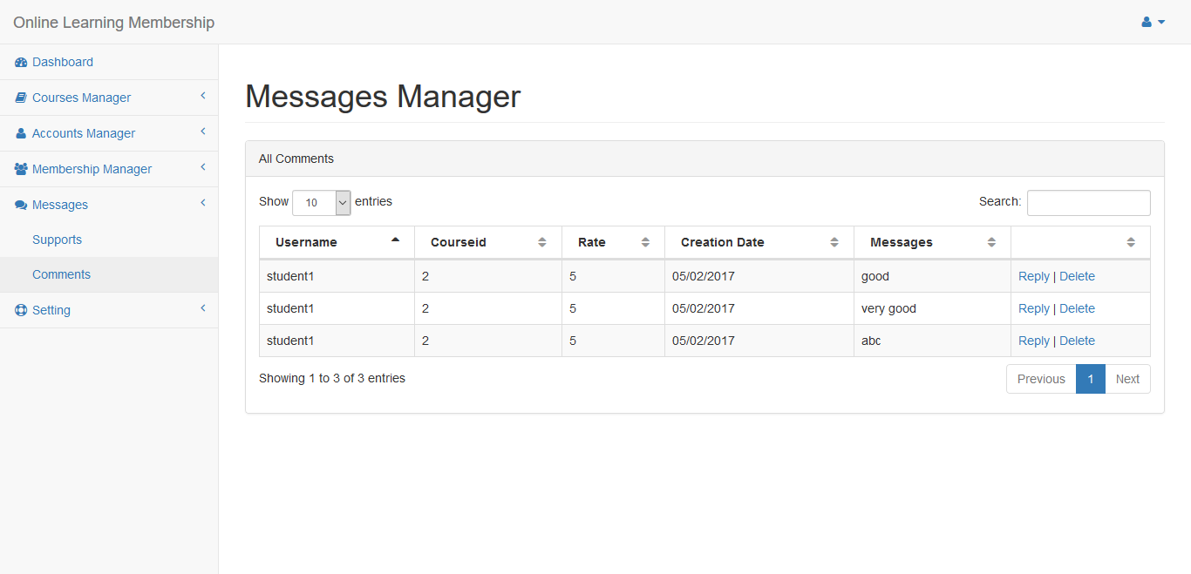This screenshot has width=1191, height=574.
Task: Reply to the "very good" comment
Action: click(x=1033, y=308)
